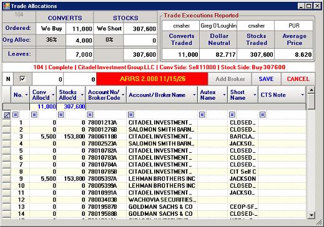Click the CANCEL button
The width and height of the screenshot is (324, 227).
click(x=298, y=79)
